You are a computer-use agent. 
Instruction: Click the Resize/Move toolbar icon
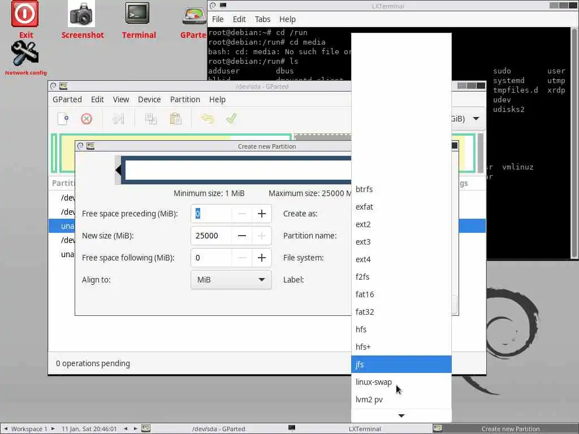119,119
